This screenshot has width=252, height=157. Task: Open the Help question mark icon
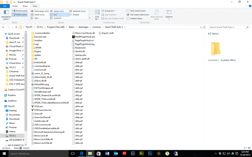[250, 6]
